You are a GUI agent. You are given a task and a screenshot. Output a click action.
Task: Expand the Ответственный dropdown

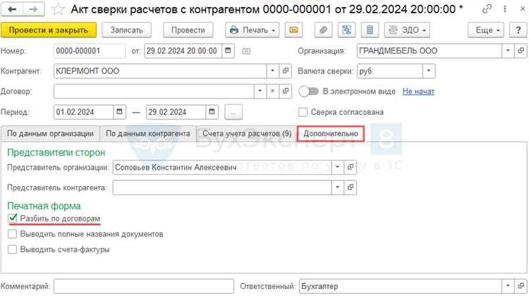(x=508, y=286)
